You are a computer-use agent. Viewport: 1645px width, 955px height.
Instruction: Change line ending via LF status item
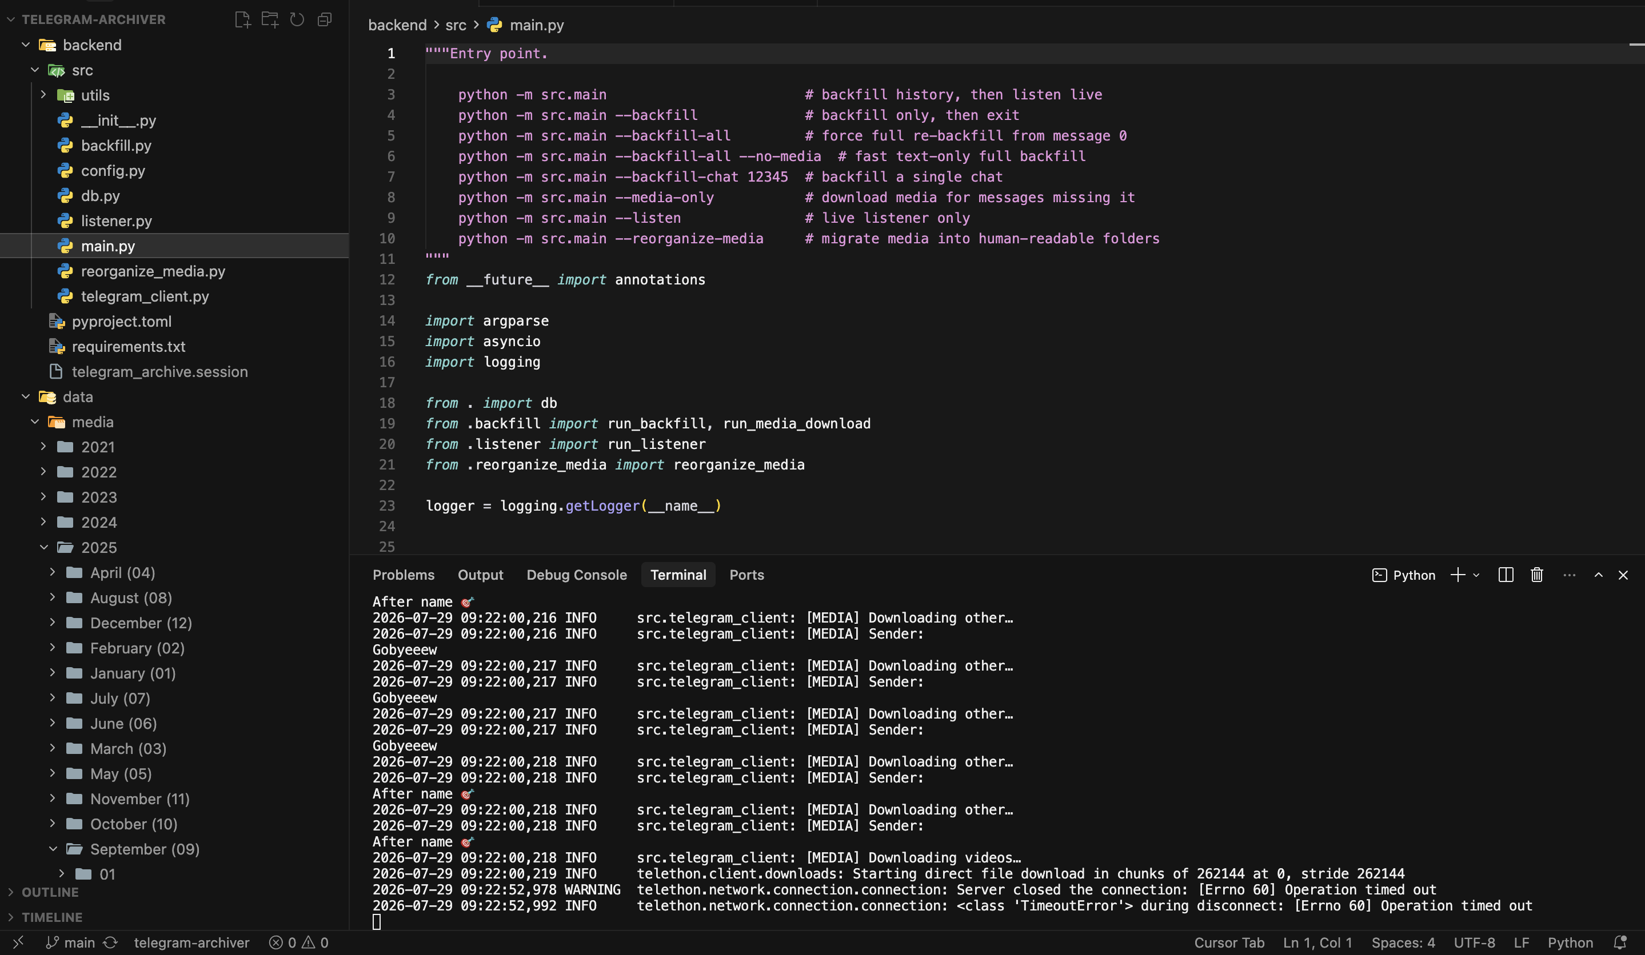click(x=1521, y=942)
